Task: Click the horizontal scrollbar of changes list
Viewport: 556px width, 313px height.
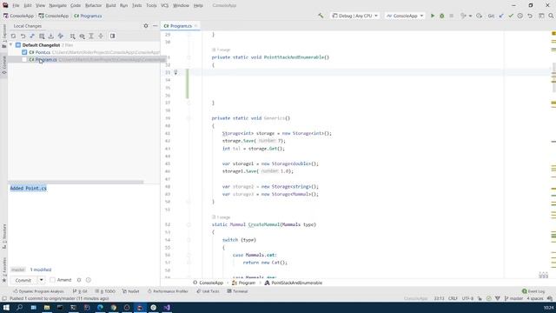Action: click(x=76, y=182)
